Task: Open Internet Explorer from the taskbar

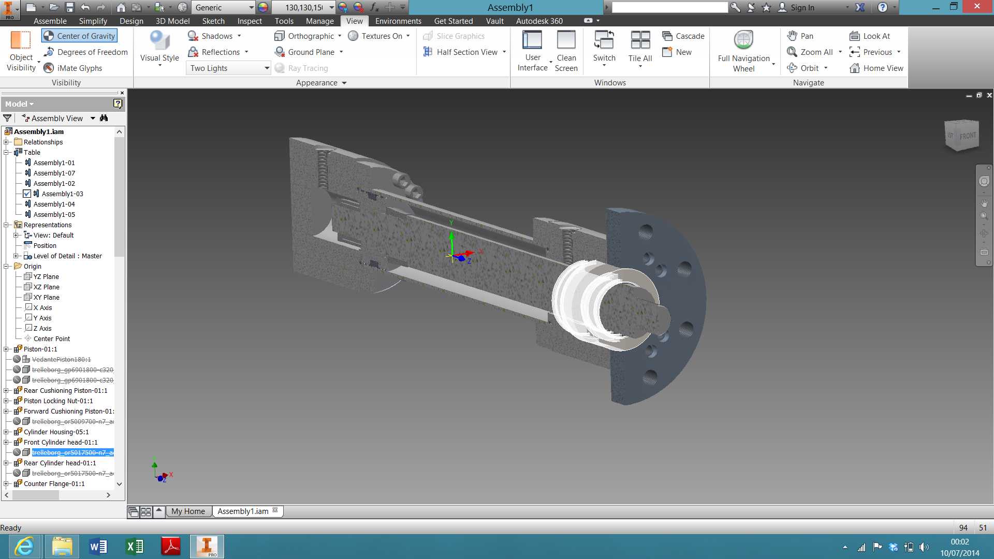Action: pos(24,546)
